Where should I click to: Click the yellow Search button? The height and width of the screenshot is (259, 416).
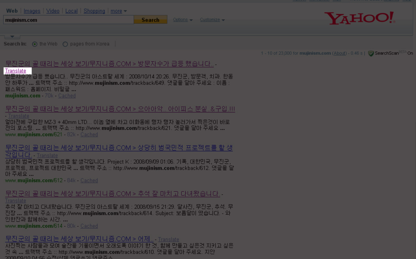[x=150, y=20]
